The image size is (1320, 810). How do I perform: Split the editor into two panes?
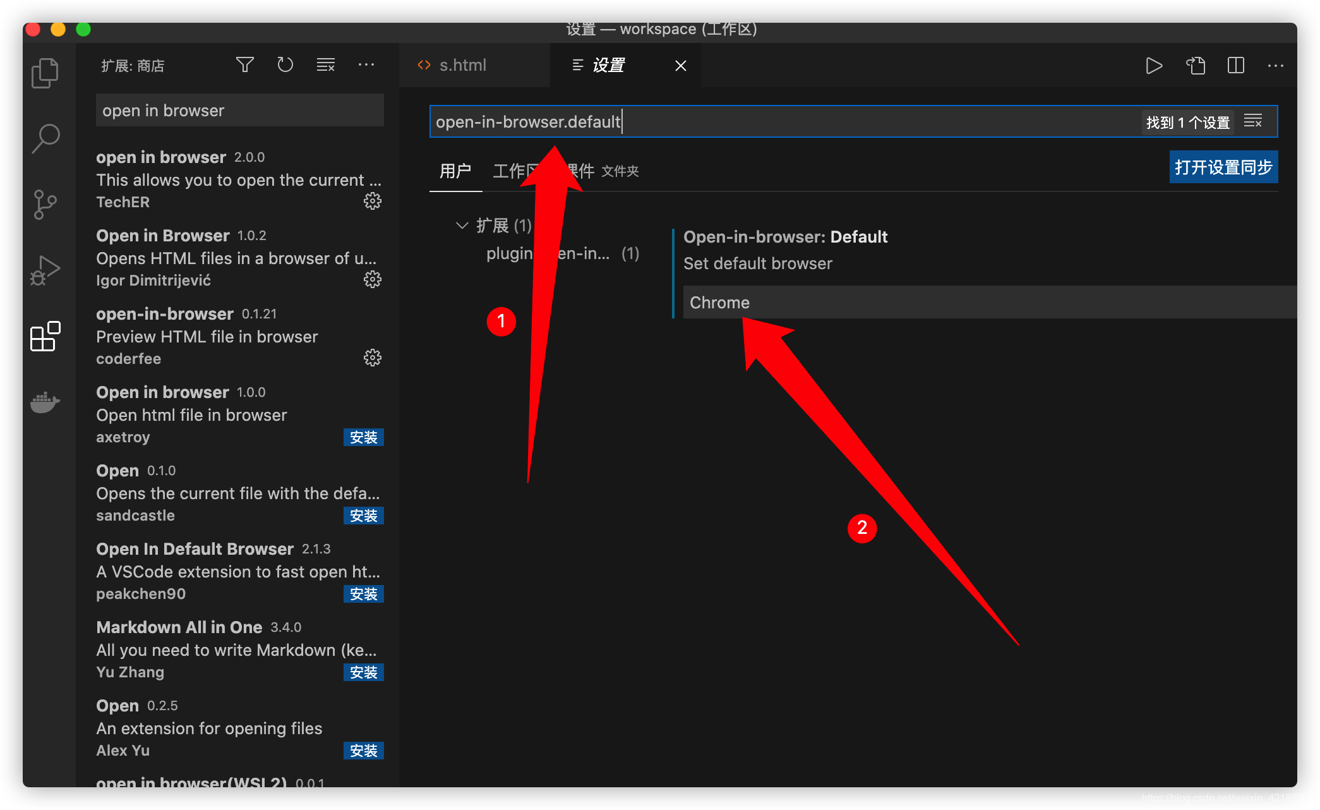1235,65
